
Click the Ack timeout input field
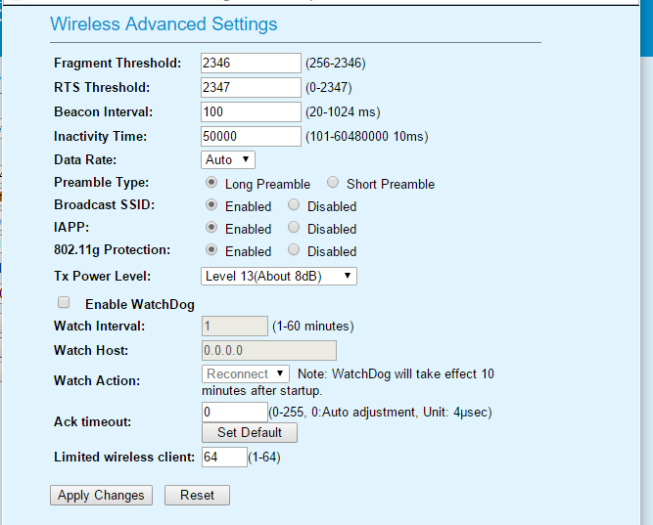point(235,413)
